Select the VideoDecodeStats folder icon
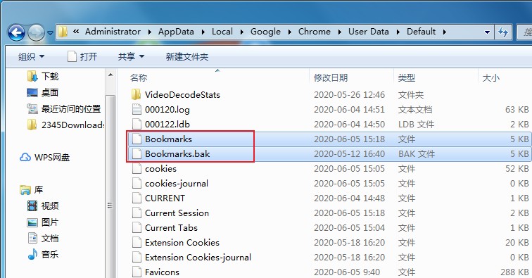The image size is (532, 278). pyautogui.click(x=137, y=94)
